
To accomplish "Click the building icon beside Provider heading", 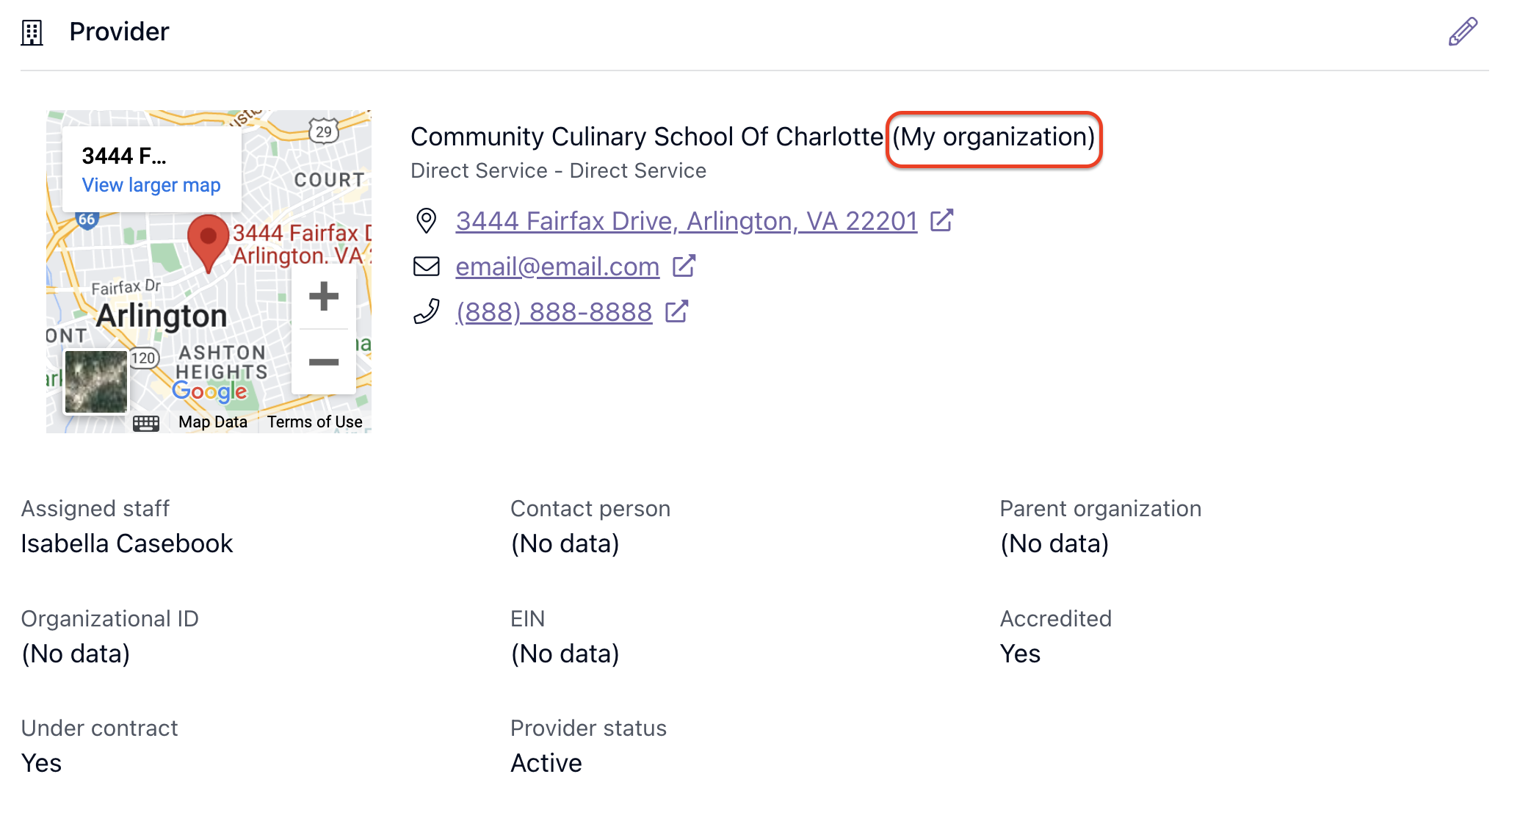I will point(32,32).
